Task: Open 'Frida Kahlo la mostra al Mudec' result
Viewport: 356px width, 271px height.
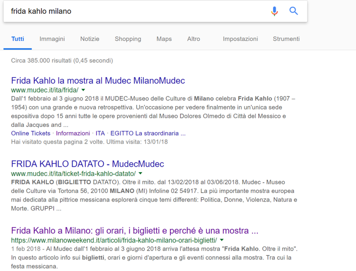Action: [98, 81]
